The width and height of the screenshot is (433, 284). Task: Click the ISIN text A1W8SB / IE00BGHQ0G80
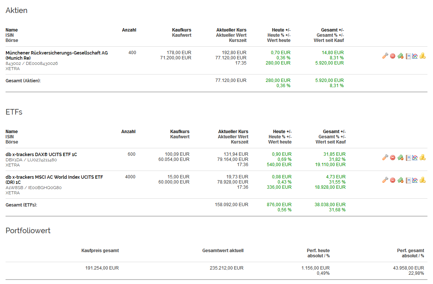click(x=33, y=188)
